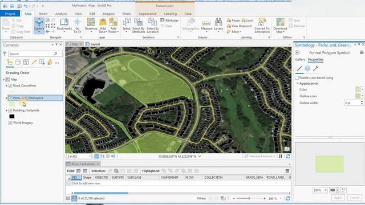Toggle World Imagery layer visibility
Viewport: 365px width, 205px height.
tap(10, 123)
